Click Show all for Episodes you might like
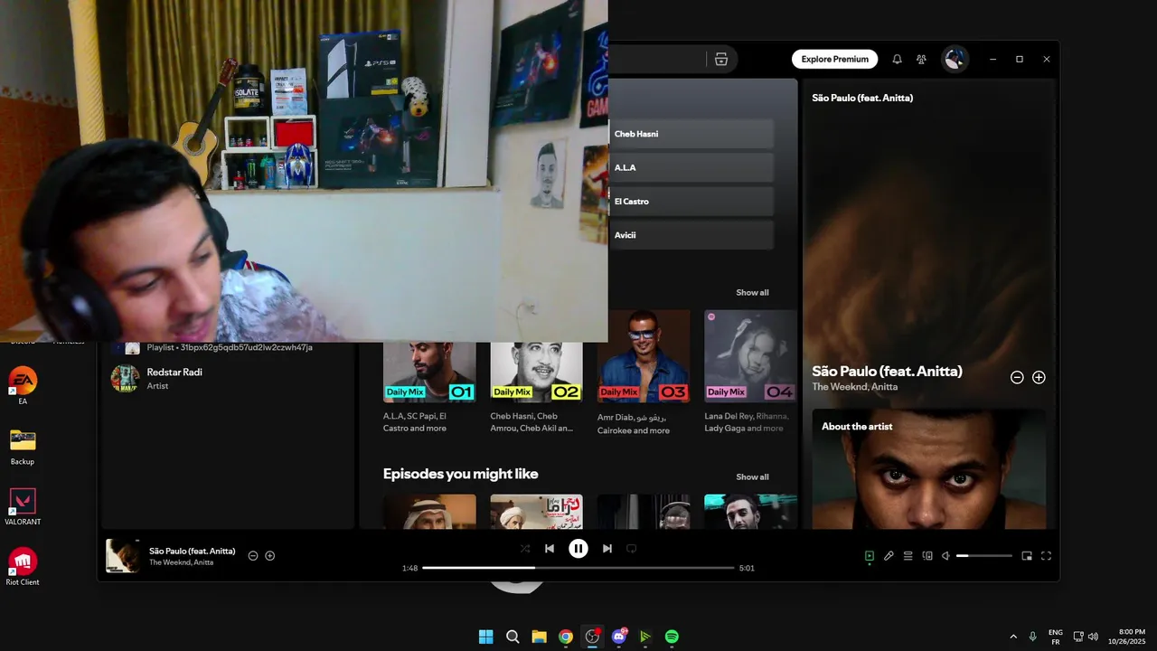Viewport: 1157px width, 651px height. pyautogui.click(x=752, y=476)
